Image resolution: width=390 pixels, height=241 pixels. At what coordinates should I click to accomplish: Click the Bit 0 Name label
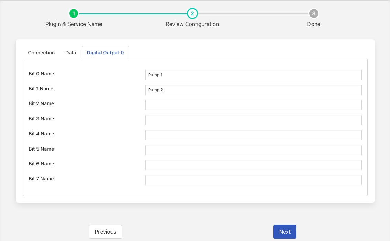point(41,74)
